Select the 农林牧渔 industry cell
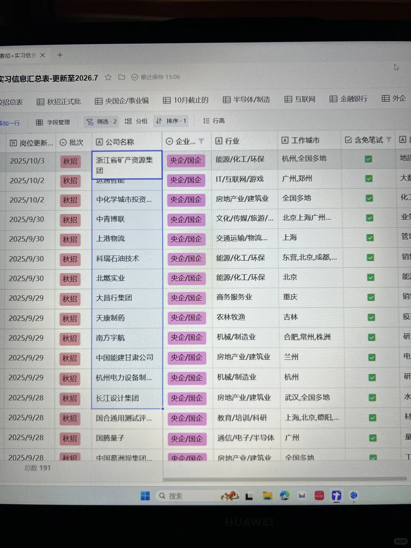Screen dimensions: 411x548 click(246, 317)
